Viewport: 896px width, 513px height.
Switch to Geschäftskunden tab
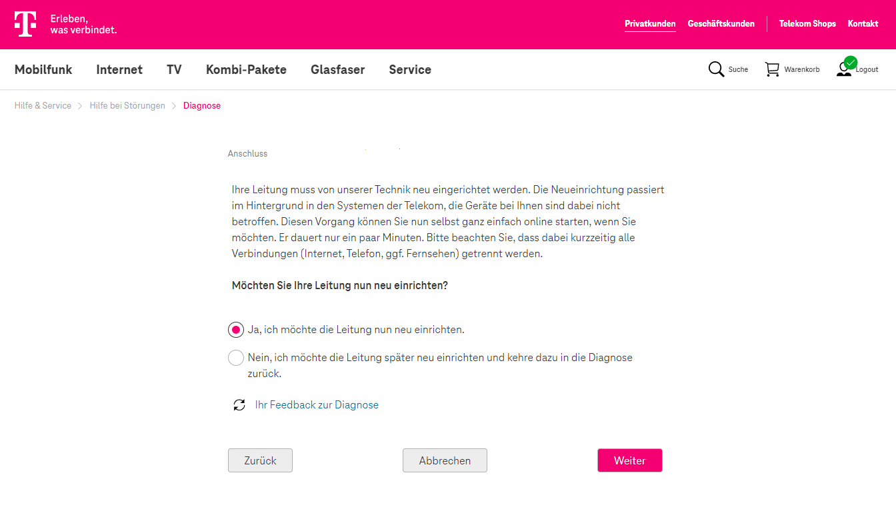click(721, 24)
